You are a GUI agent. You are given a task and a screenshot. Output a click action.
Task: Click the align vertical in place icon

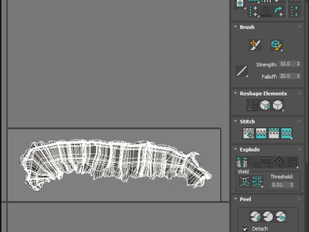click(x=254, y=12)
